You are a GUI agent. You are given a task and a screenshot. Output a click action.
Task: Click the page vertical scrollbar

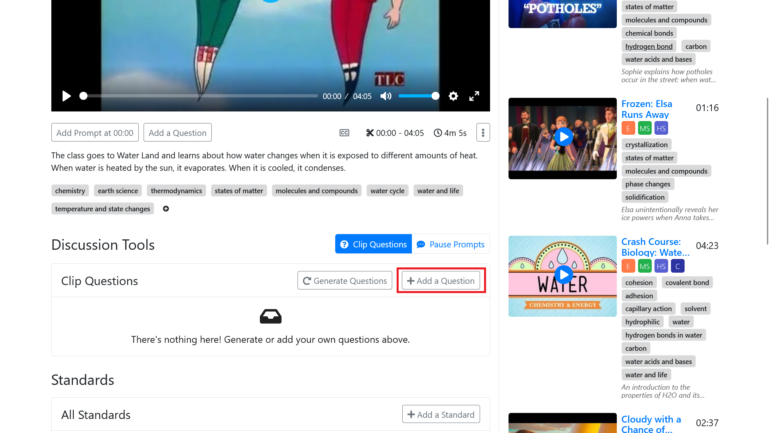pos(767,170)
